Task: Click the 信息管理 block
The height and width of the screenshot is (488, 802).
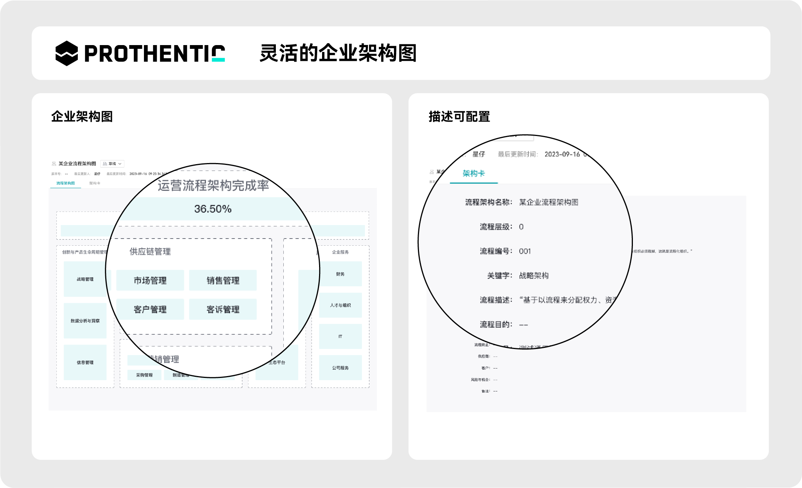Action: tap(85, 363)
